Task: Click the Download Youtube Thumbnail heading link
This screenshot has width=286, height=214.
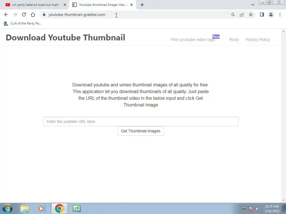Action: click(x=65, y=38)
